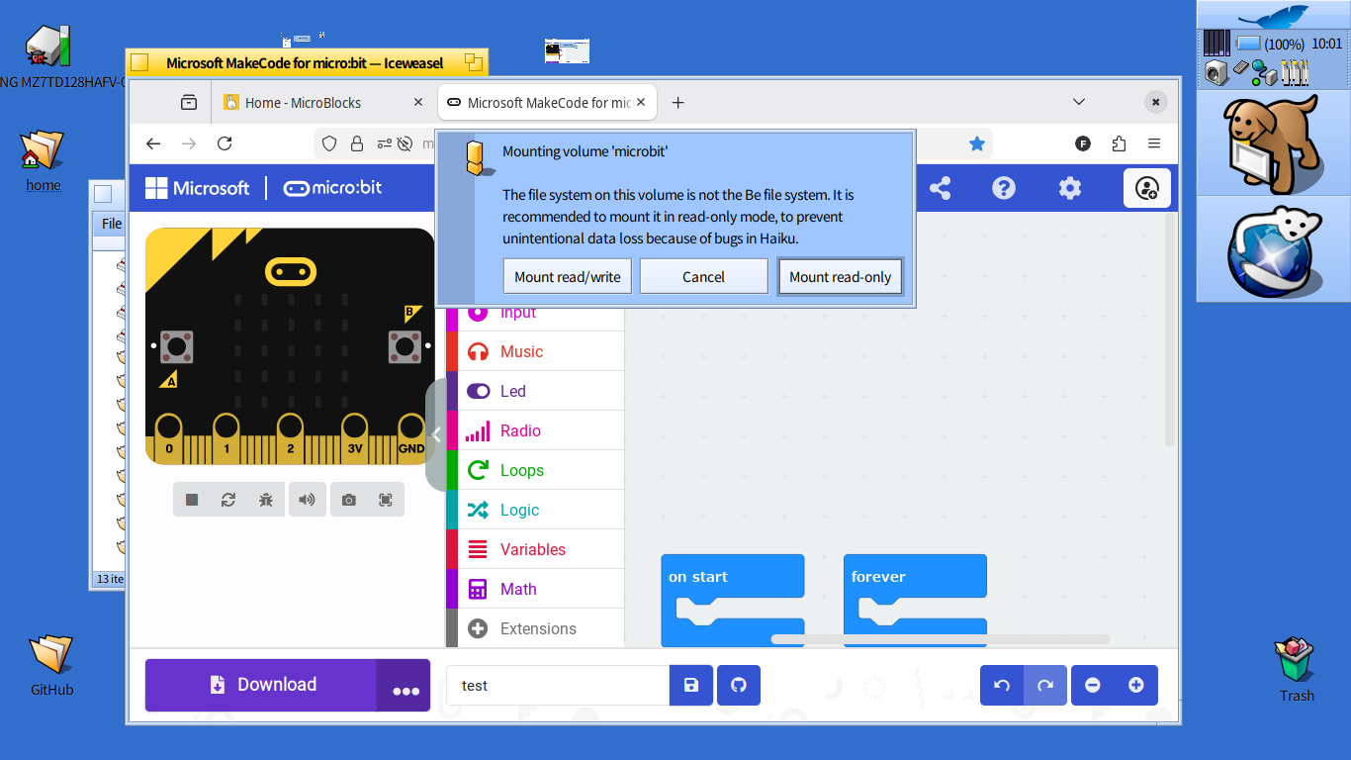Toggle simulator fullscreen mode
The width and height of the screenshot is (1351, 760).
[x=386, y=500]
